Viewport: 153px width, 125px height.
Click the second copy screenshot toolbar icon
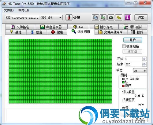[x=103, y=17]
